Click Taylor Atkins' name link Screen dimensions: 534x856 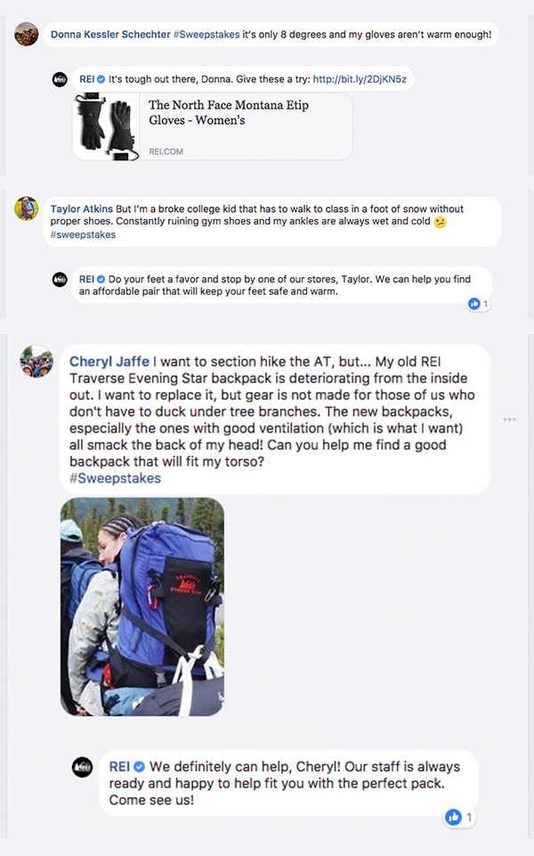pos(82,208)
